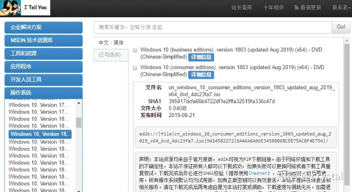Expand the 开发人员工具 category
Image resolution: width=352 pixels, height=192 pixels.
click(x=43, y=79)
